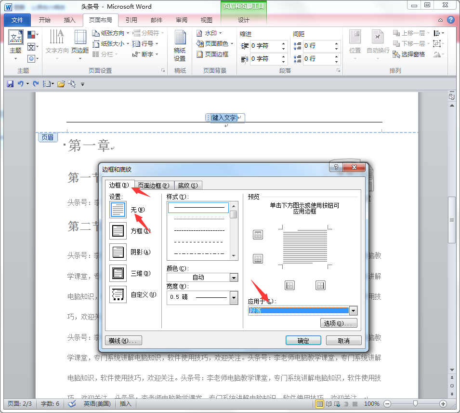Click the theme effects icon
This screenshot has width=460, height=413.
pos(33,59)
